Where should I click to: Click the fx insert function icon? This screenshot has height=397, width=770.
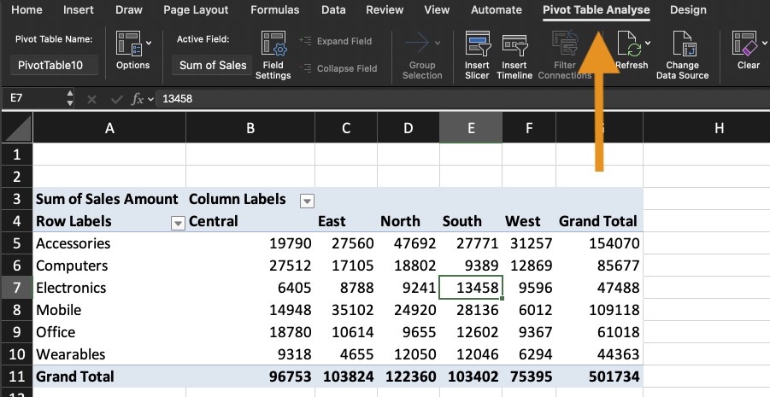(137, 99)
